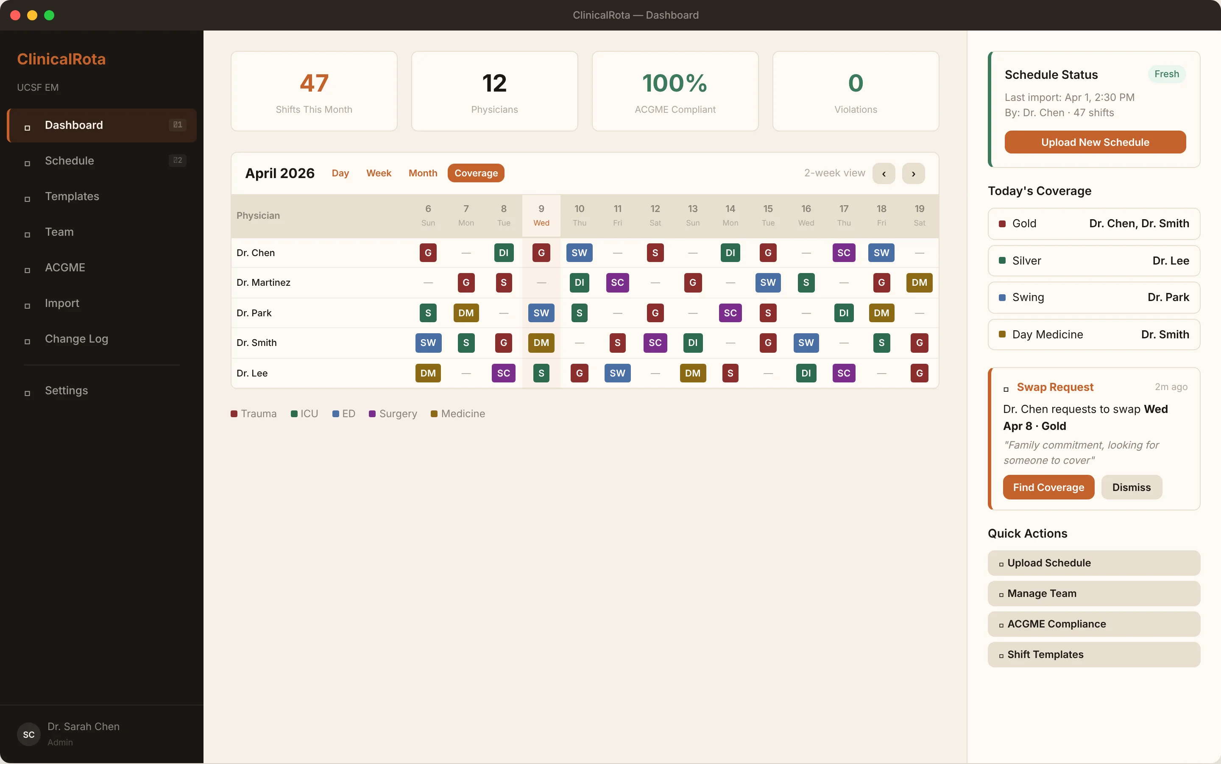Click the Trauma legend color swatch

coord(234,414)
